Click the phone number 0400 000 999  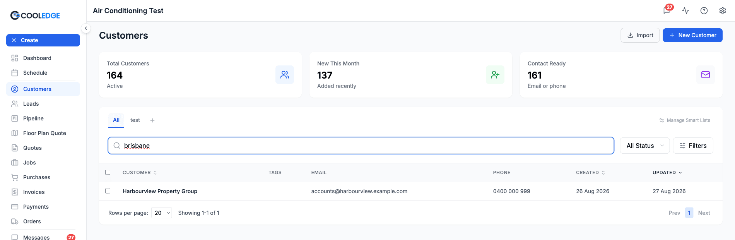[511, 191]
